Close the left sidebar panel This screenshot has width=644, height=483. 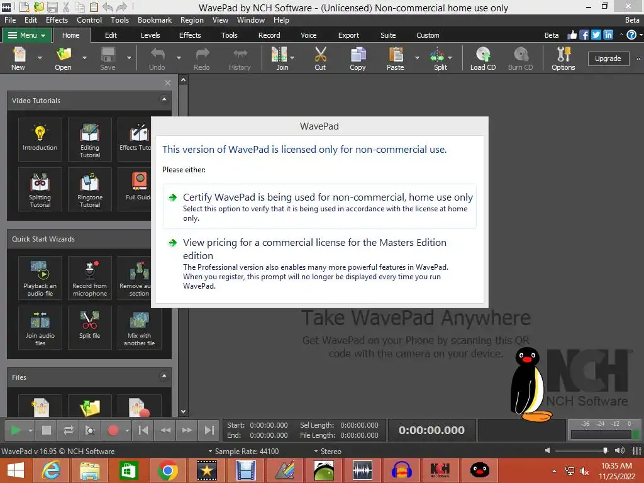coord(167,83)
